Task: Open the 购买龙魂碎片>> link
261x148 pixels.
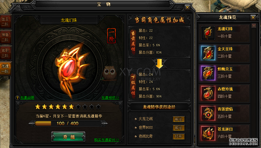Action: 107,140
